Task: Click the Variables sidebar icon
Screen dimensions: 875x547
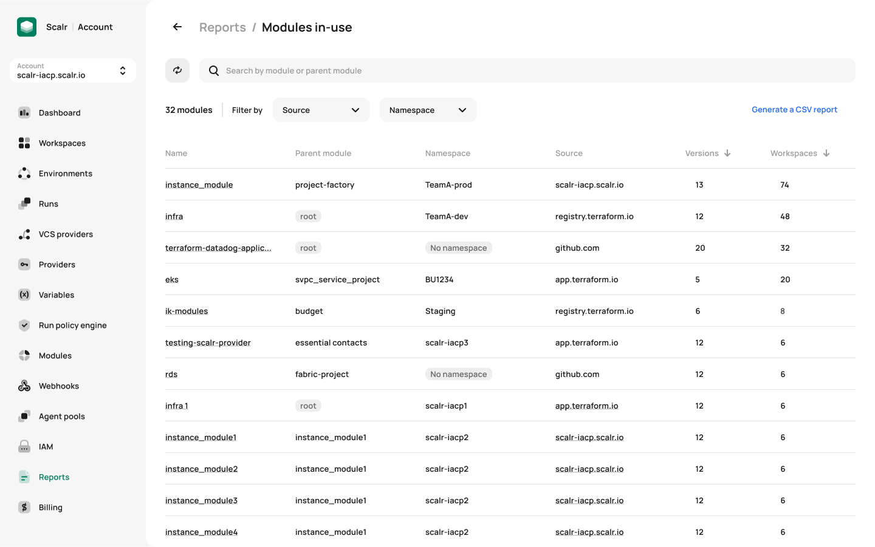Action: [24, 294]
